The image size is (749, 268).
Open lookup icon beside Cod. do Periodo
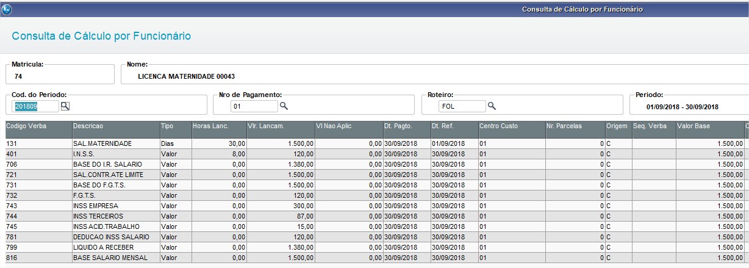tap(65, 106)
